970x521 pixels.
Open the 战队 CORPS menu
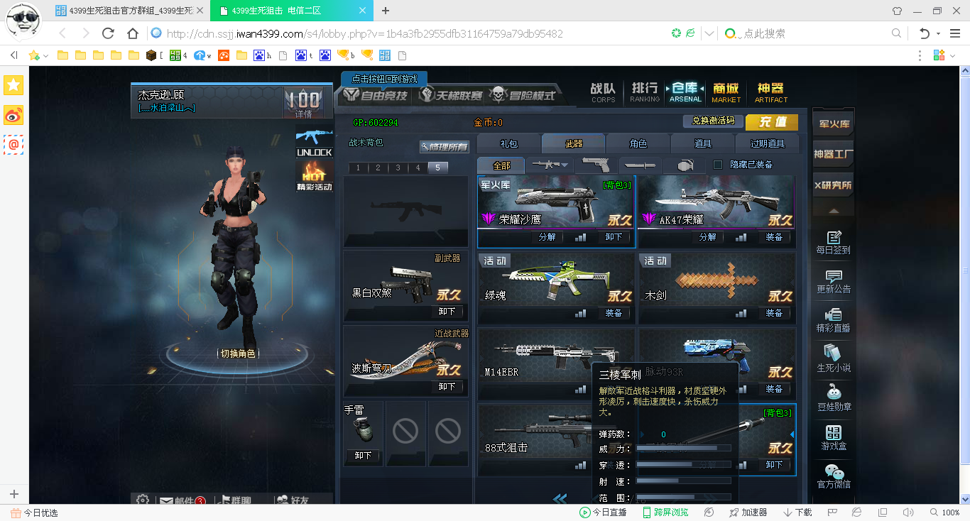[603, 92]
